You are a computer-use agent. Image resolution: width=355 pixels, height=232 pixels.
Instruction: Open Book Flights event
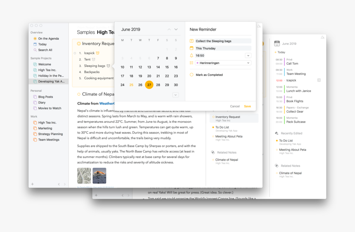pyautogui.click(x=295, y=101)
